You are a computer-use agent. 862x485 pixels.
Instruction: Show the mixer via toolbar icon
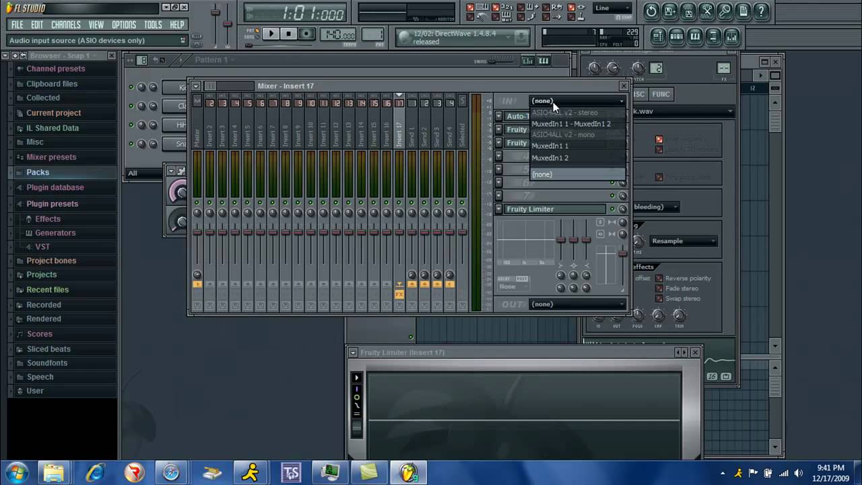[731, 36]
